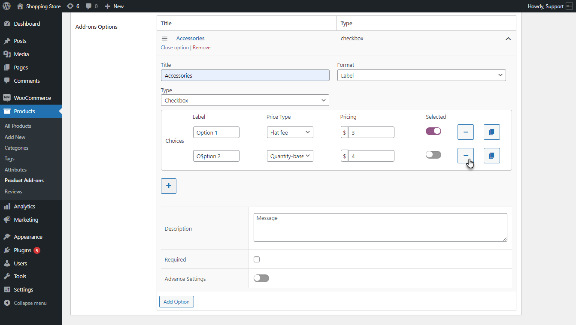Click the Close option link
The width and height of the screenshot is (576, 325).
[x=175, y=48]
